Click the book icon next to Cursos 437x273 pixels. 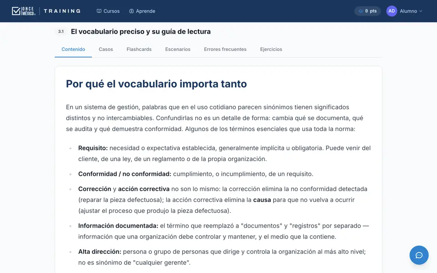[x=99, y=11]
